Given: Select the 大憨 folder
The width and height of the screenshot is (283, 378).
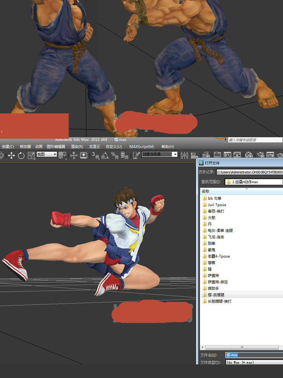Looking at the screenshot, I should [x=209, y=217].
